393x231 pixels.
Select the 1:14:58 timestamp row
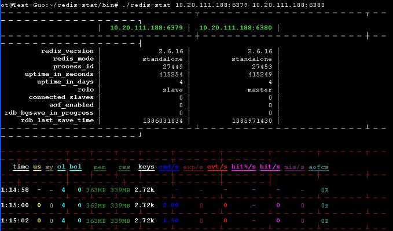14,190
